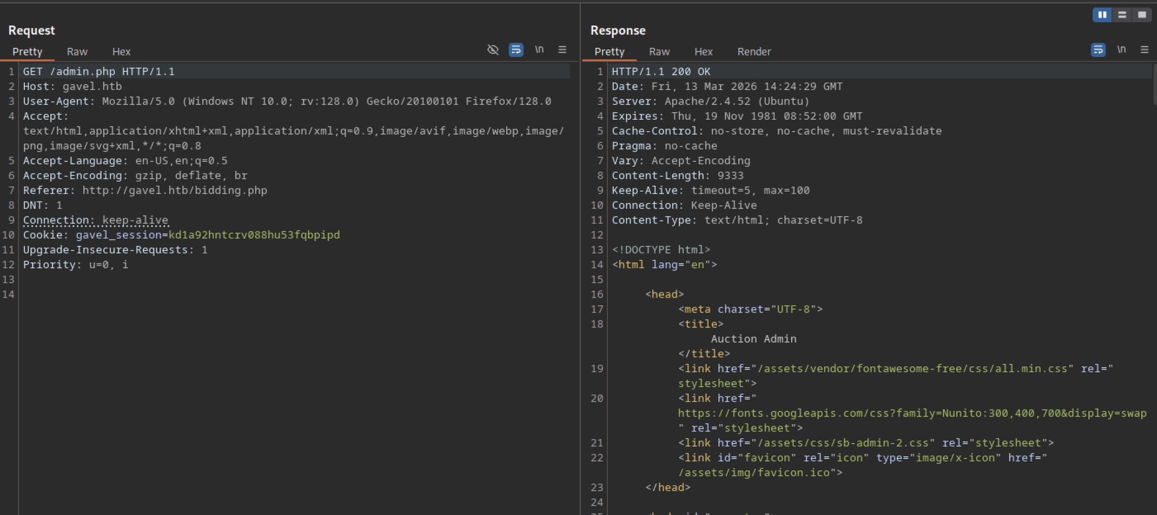The height and width of the screenshot is (515, 1157).
Task: Switch Request view to Raw tab
Action: click(x=77, y=52)
